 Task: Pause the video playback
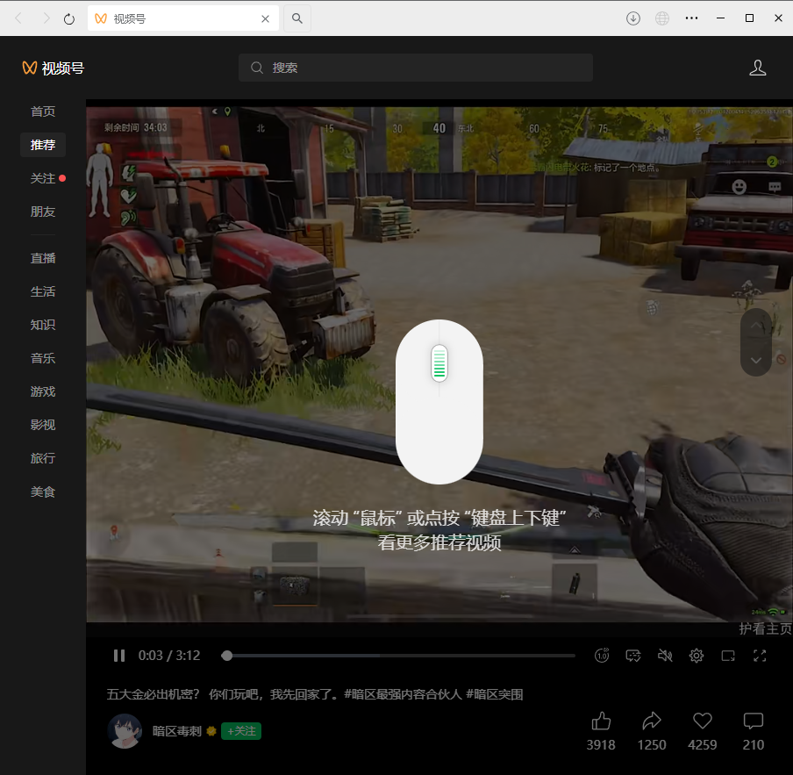coord(119,656)
